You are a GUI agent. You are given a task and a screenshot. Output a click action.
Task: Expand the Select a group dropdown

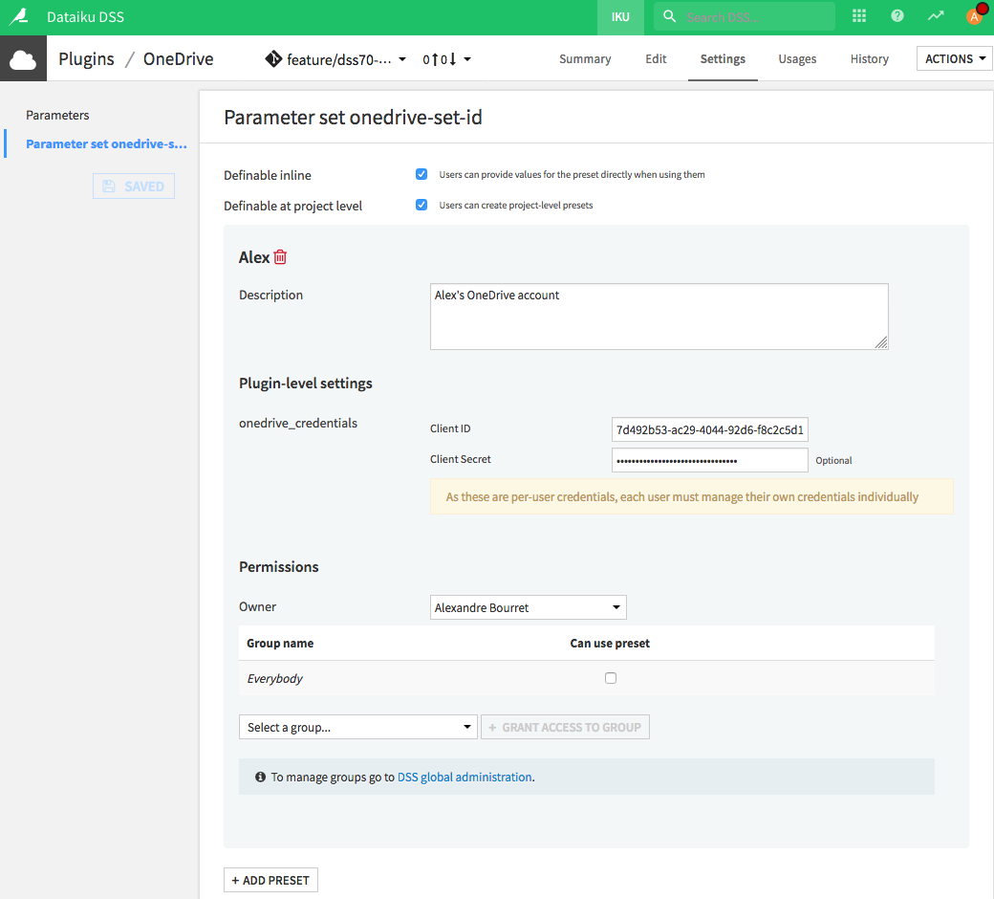coord(357,727)
